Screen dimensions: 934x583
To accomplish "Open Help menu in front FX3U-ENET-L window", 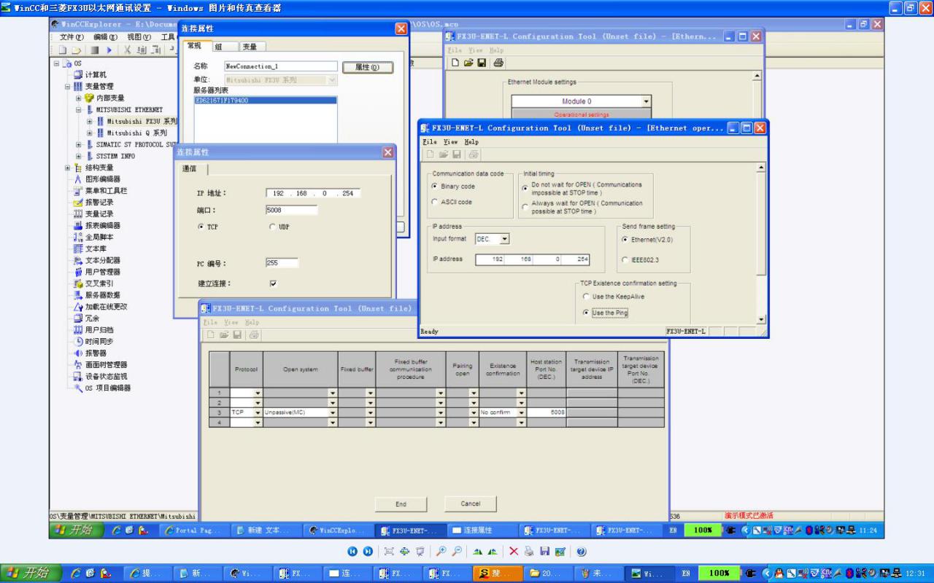I will (471, 142).
